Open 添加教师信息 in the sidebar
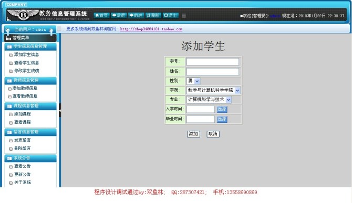Screen dimensions: 352x203 coord(25,88)
